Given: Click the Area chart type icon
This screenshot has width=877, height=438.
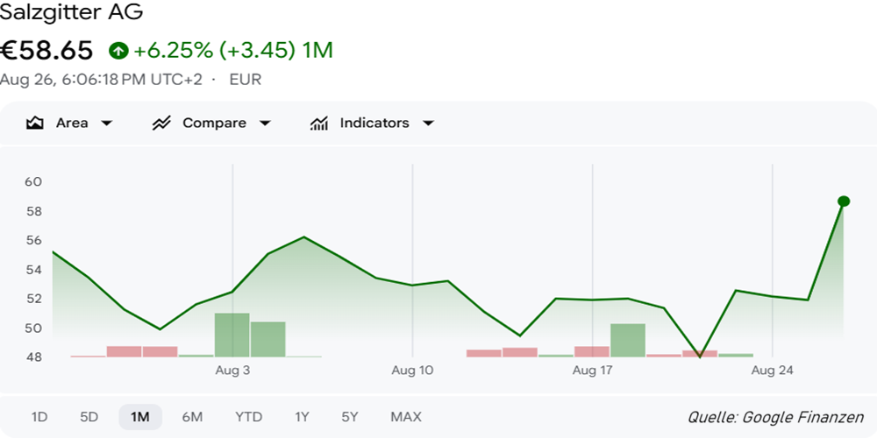Looking at the screenshot, I should click(35, 123).
